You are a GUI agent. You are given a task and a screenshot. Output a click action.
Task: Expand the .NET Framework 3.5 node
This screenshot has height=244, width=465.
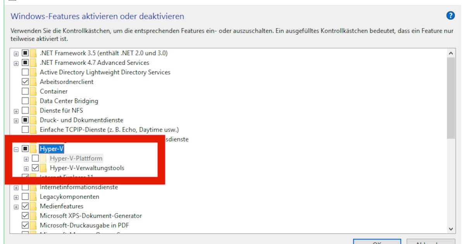coord(16,53)
